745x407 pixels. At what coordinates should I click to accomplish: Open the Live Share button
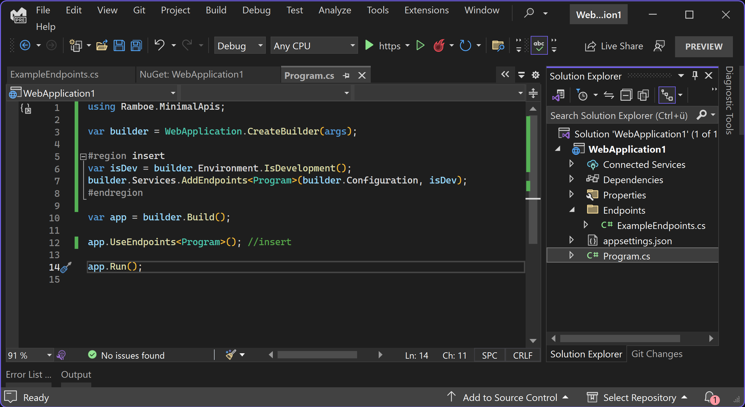click(x=614, y=46)
